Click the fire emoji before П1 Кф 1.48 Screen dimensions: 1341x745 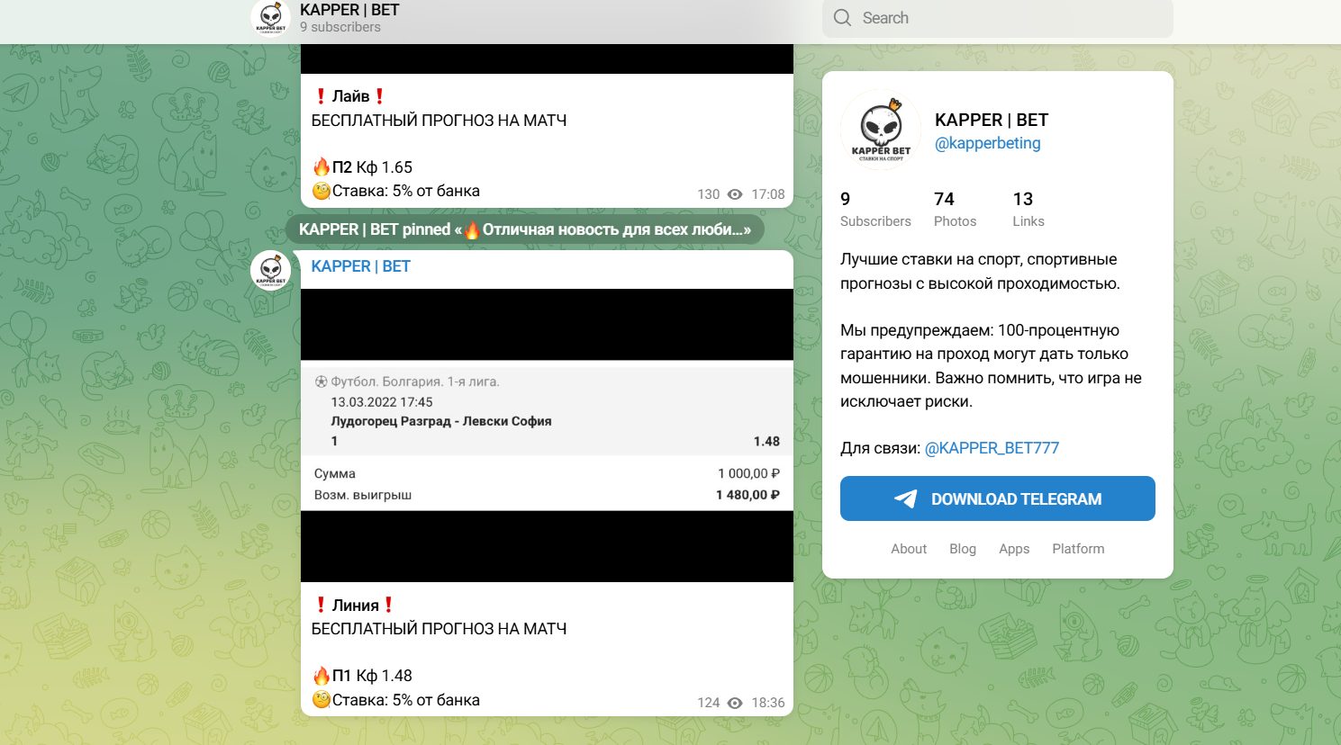322,675
